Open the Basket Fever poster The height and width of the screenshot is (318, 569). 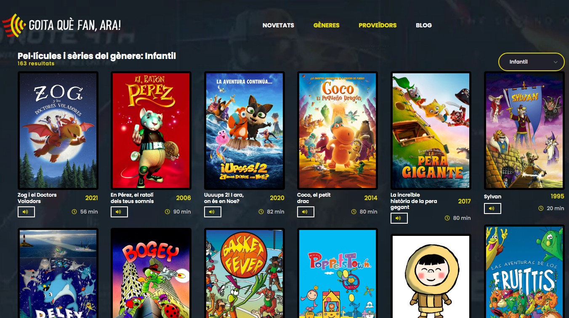(245, 273)
